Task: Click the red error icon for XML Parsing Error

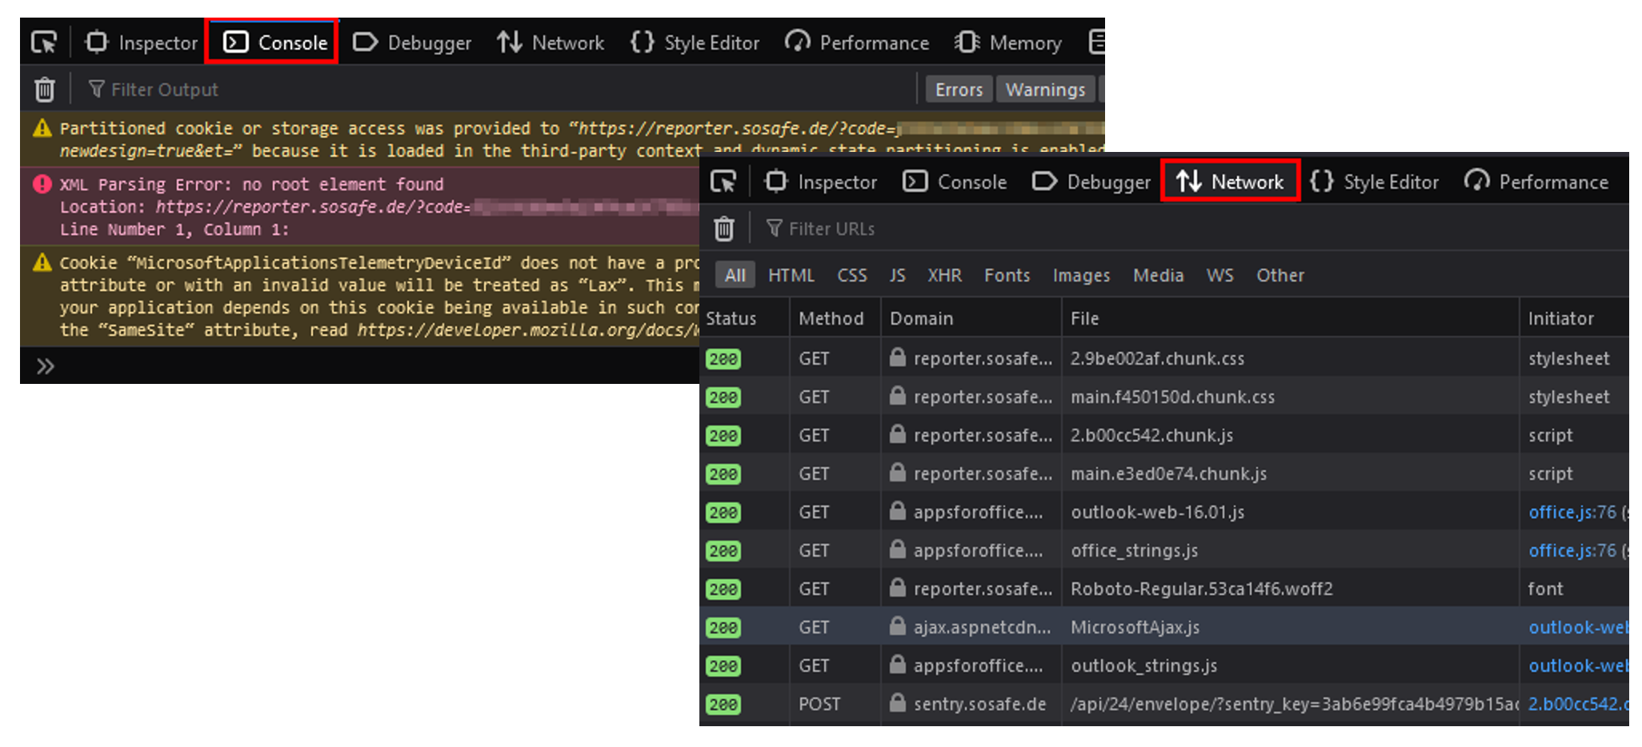Action: [x=42, y=185]
